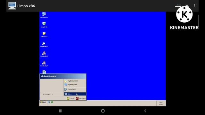Open My Documents from the Start menu
The width and height of the screenshot is (205, 115).
point(75,81)
